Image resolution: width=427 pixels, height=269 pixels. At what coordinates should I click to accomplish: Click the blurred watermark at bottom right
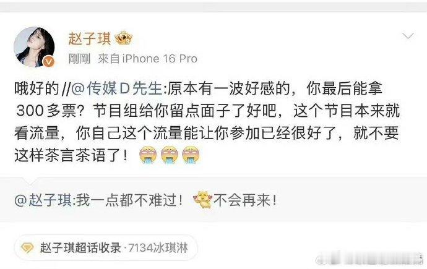(x=371, y=258)
